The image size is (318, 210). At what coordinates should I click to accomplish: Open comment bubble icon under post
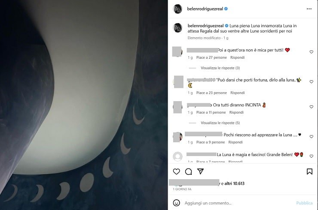click(188, 171)
